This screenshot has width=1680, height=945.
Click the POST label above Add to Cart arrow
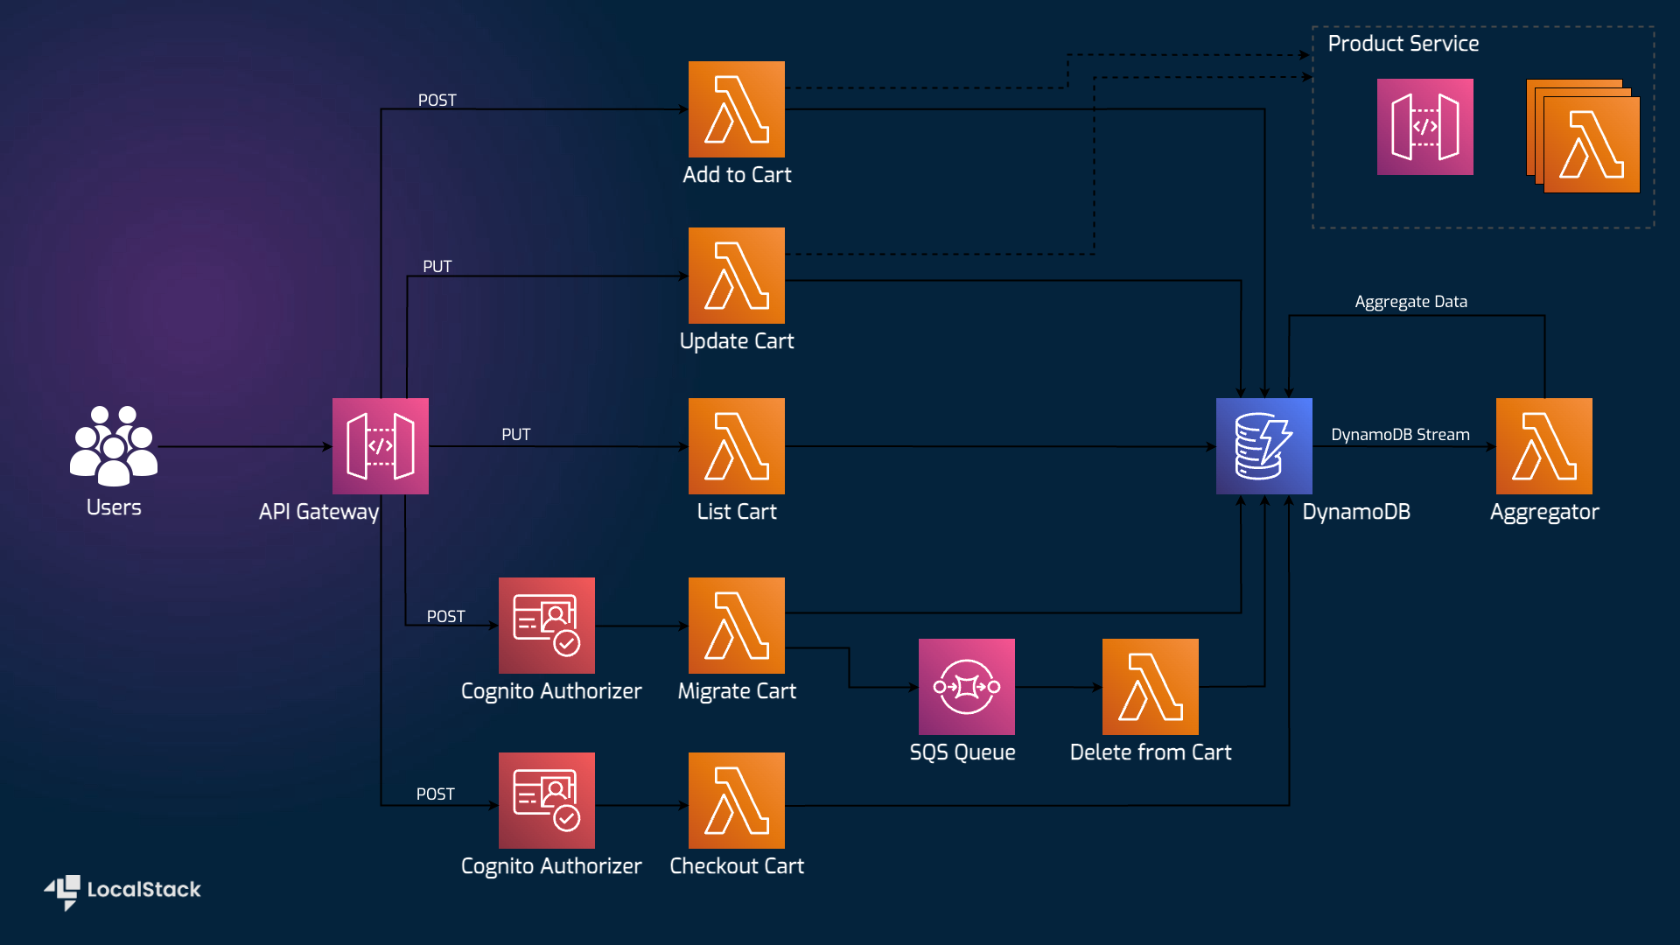pyautogui.click(x=437, y=101)
